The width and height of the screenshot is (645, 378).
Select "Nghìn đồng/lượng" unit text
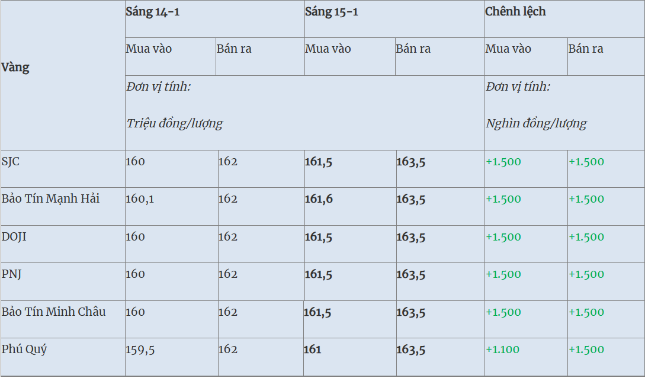pyautogui.click(x=536, y=123)
